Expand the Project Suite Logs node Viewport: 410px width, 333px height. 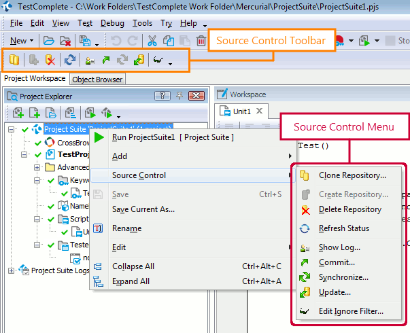(11, 270)
